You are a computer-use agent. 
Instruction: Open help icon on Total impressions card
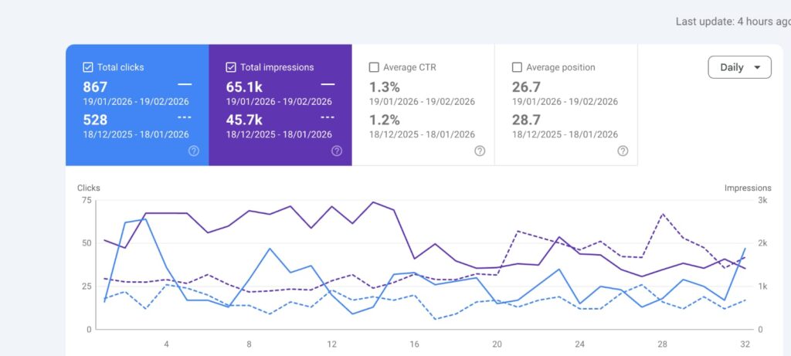[337, 151]
